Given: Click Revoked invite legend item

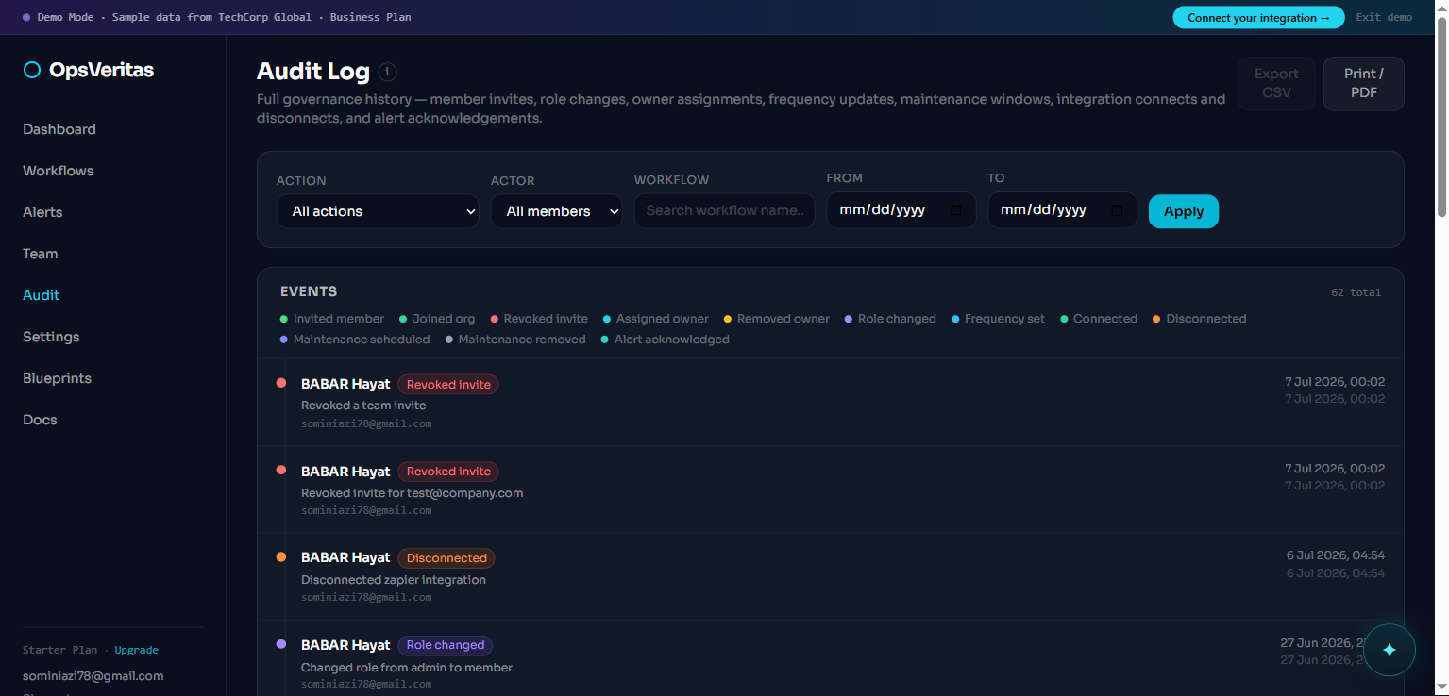Looking at the screenshot, I should coord(539,319).
